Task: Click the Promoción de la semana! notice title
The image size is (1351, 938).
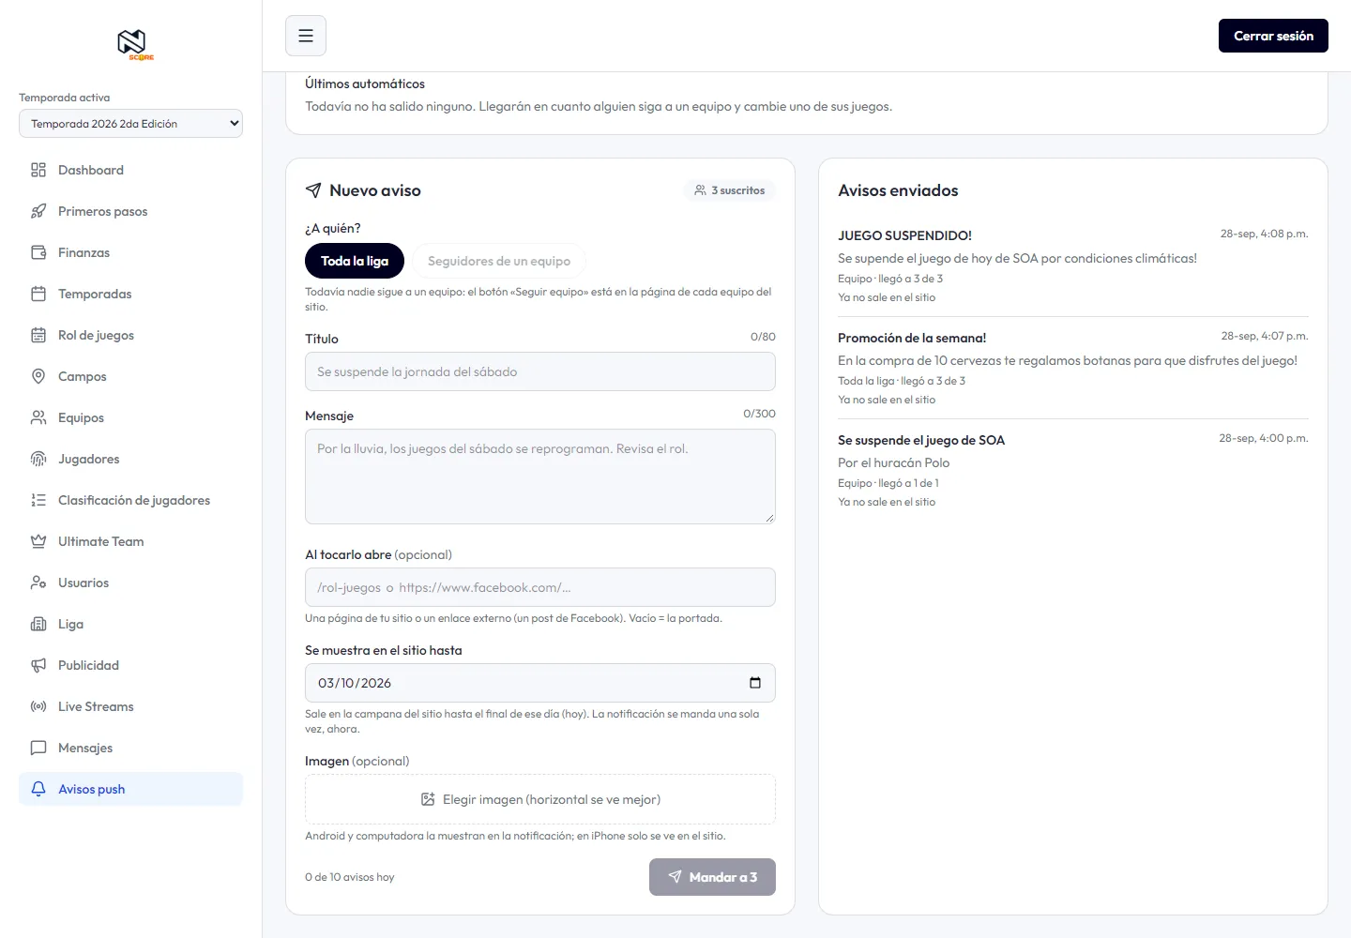Action: pos(912,338)
